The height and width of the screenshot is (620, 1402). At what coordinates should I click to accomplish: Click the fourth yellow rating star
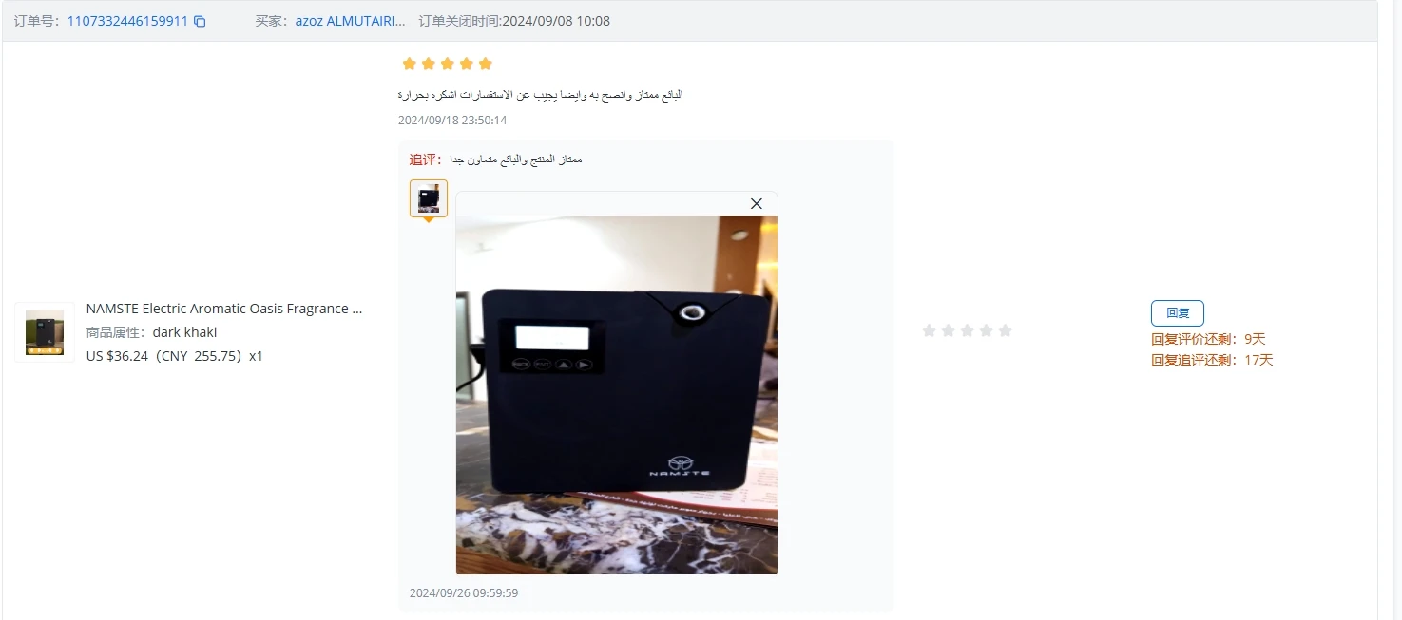click(x=467, y=64)
